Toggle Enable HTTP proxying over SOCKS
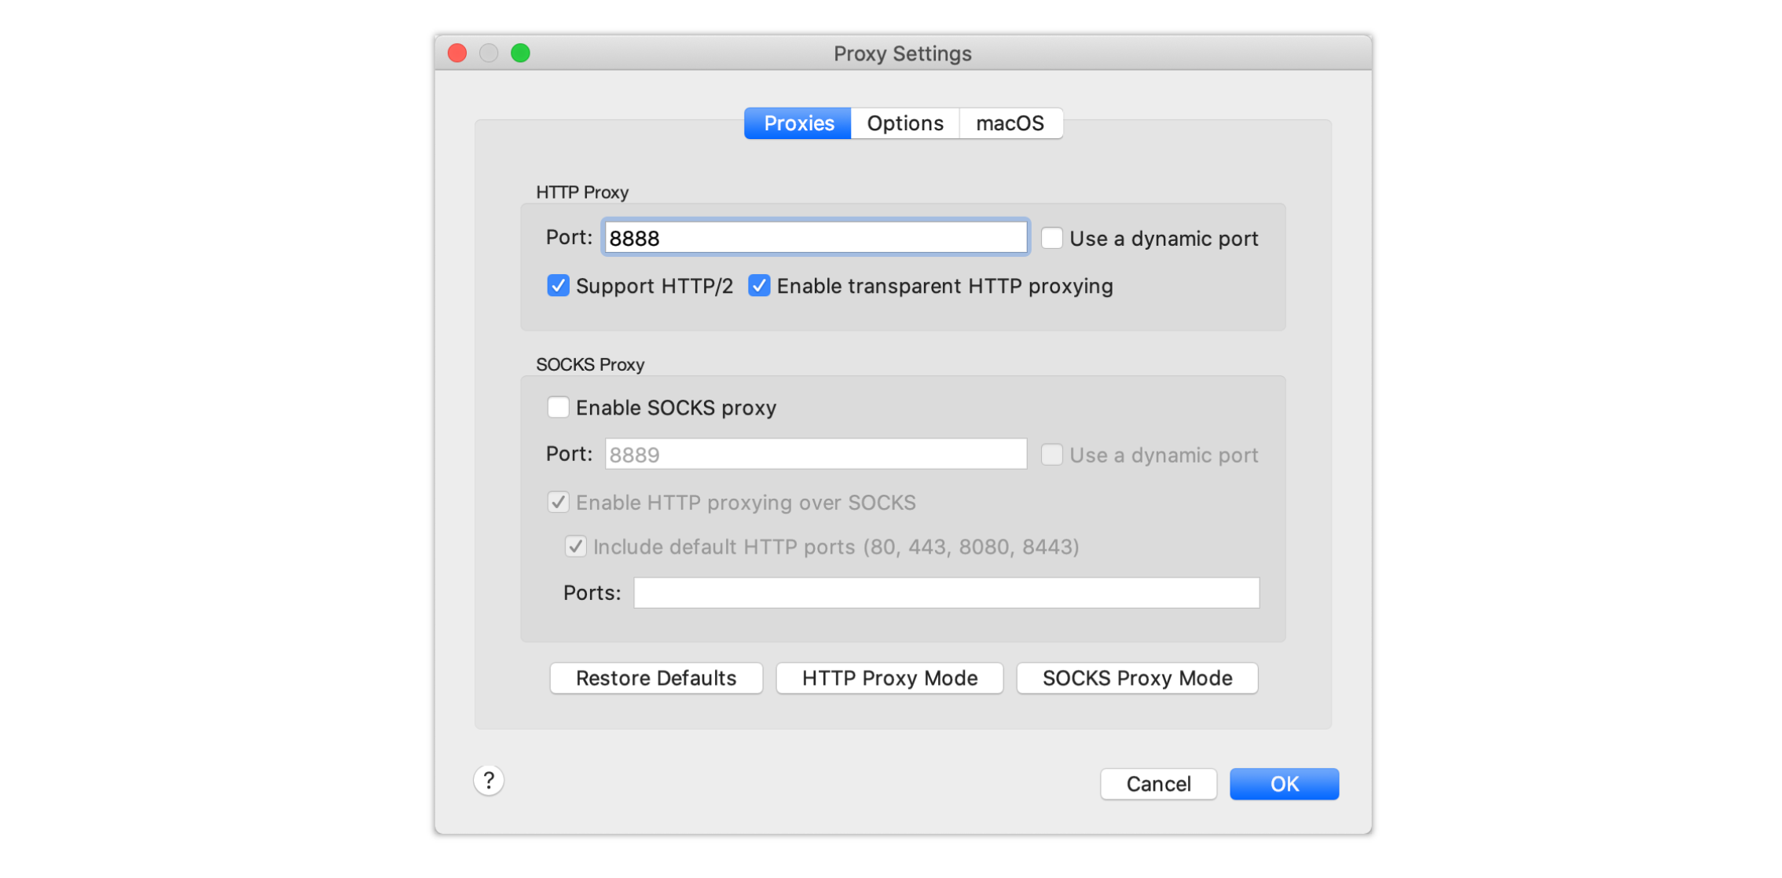 [558, 503]
